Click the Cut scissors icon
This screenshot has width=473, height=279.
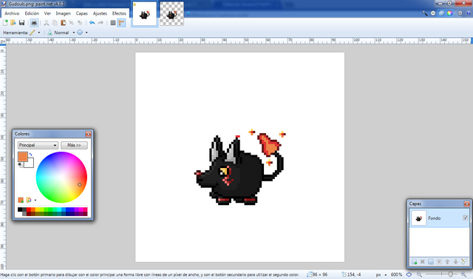pos(46,23)
